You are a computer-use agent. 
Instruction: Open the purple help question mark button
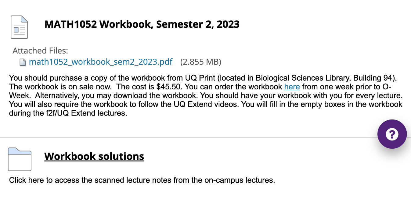pos(392,134)
